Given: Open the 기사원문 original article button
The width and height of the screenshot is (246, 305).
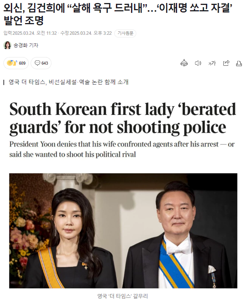Looking at the screenshot, I should [x=125, y=33].
